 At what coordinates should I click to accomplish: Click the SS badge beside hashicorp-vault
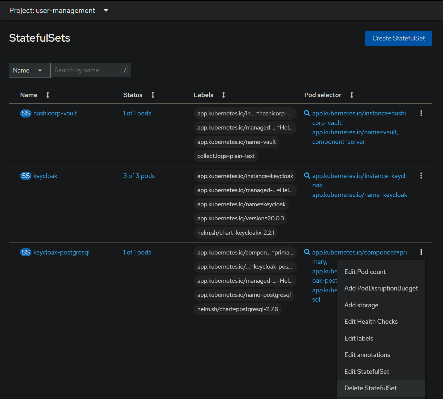coord(26,113)
